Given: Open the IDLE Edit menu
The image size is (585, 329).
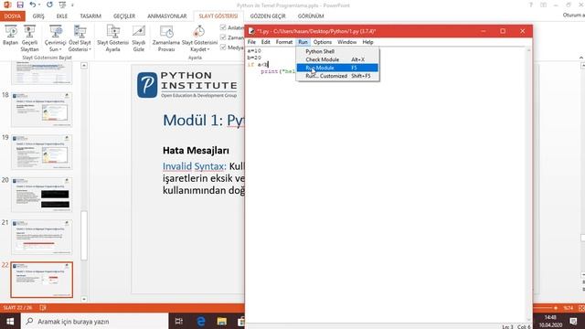Looking at the screenshot, I should (265, 42).
